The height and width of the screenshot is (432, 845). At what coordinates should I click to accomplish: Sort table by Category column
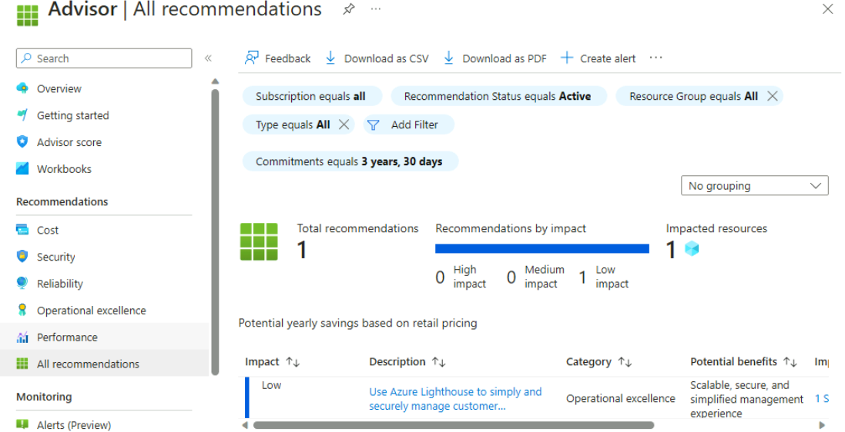[x=625, y=362]
